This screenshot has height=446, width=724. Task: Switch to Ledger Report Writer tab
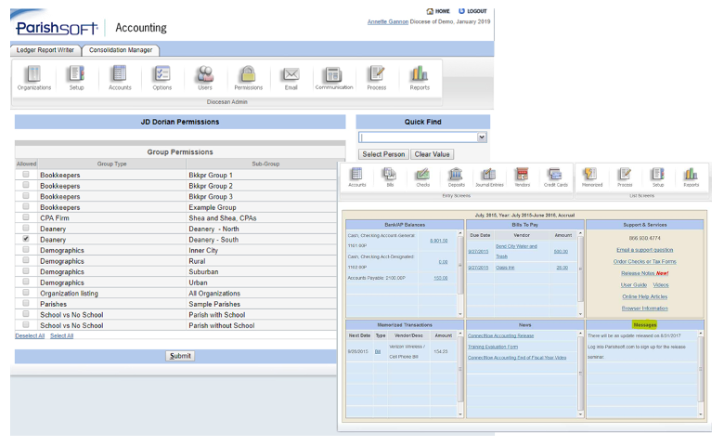45,50
